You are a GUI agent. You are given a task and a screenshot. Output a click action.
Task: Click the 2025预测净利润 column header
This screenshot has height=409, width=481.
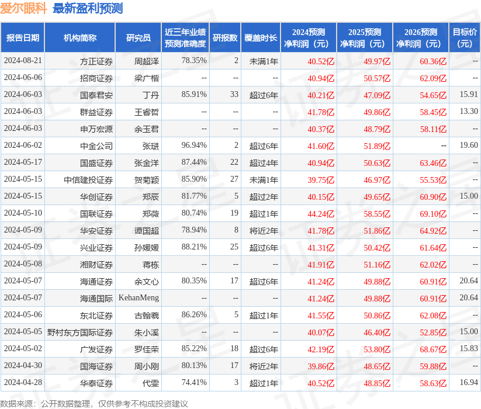pyautogui.click(x=365, y=38)
